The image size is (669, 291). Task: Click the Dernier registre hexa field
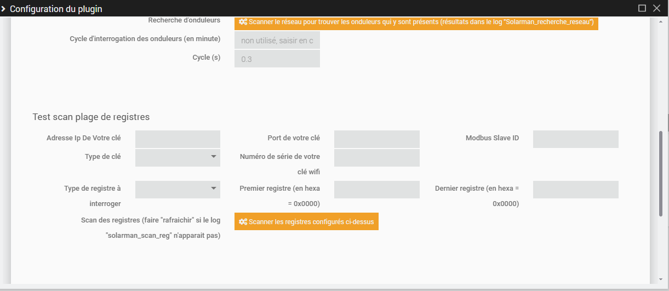(575, 190)
